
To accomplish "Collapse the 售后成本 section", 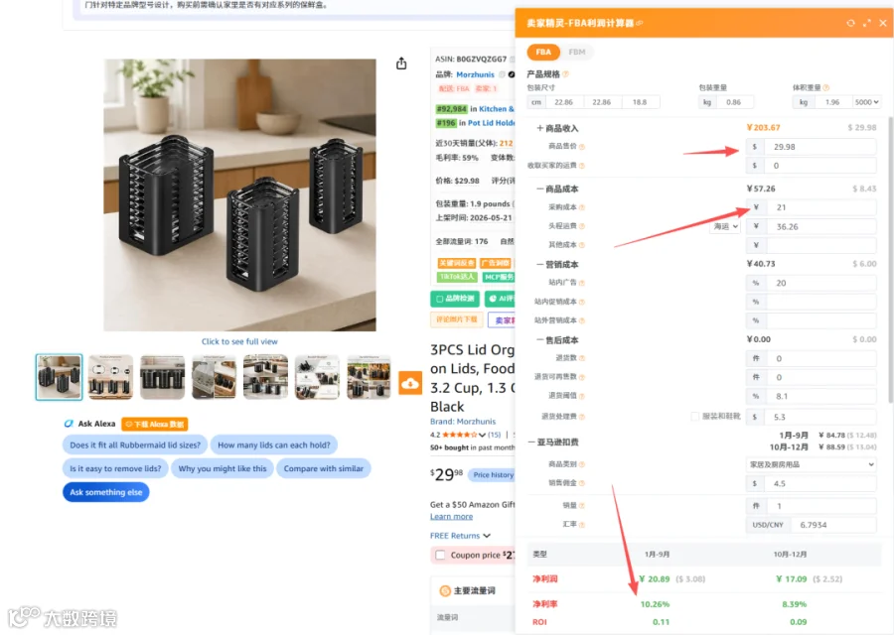I will coord(540,340).
